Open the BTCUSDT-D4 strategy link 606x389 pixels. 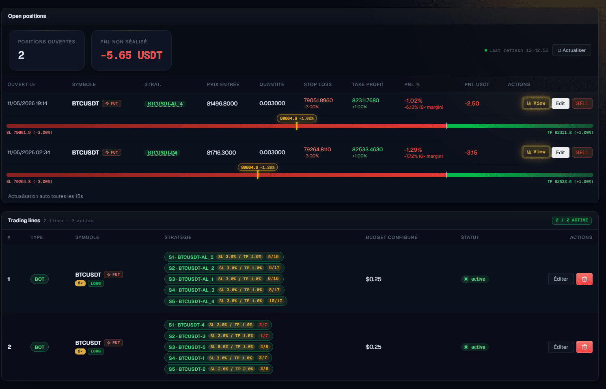[x=162, y=153]
